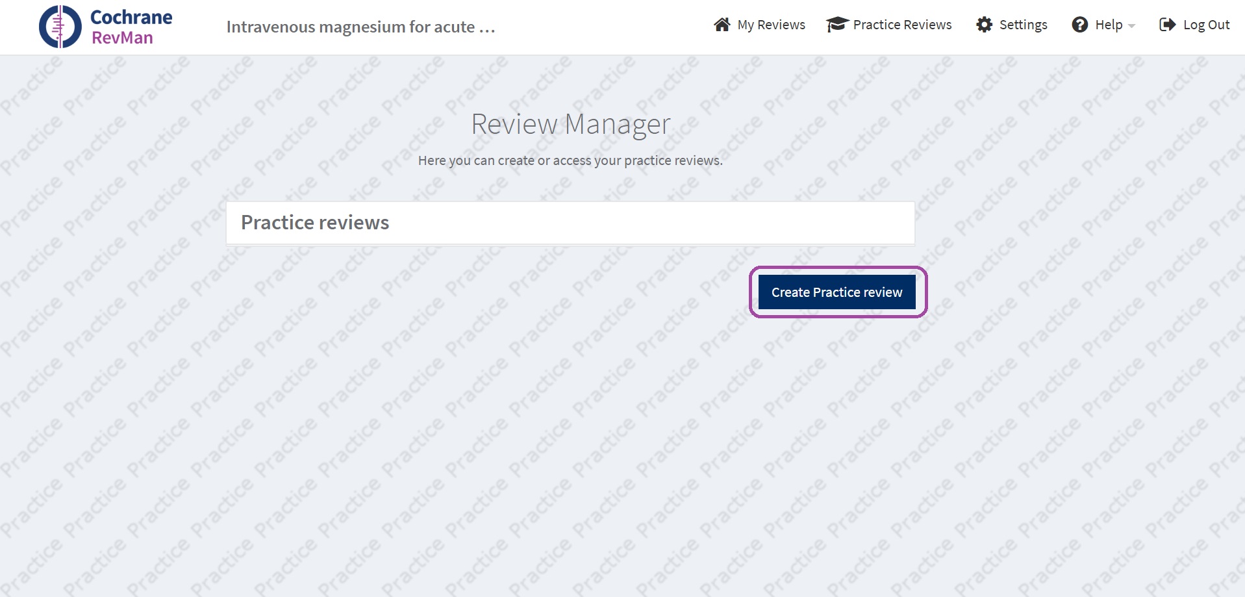The height and width of the screenshot is (597, 1245).
Task: Click the Log Out arrow icon
Action: [x=1167, y=25]
